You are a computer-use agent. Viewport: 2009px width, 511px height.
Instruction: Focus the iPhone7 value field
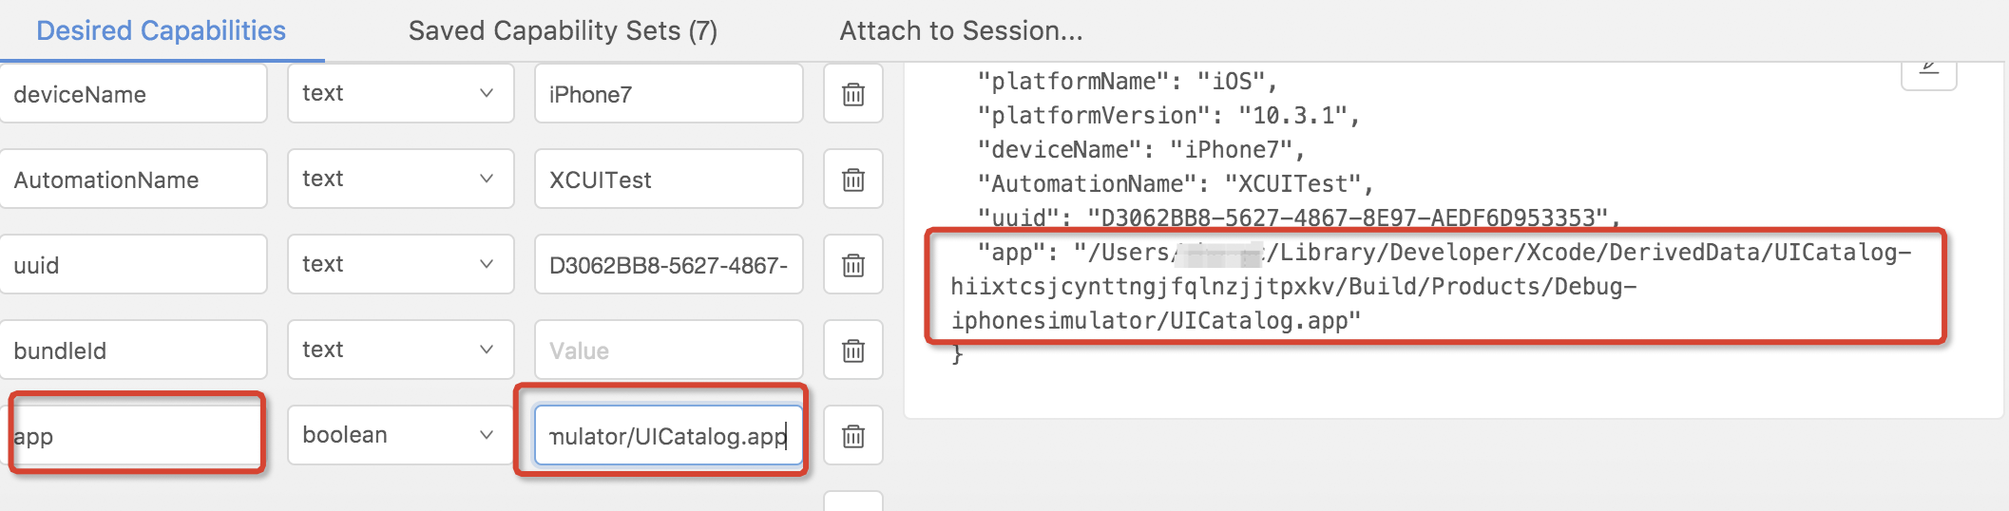pyautogui.click(x=668, y=94)
